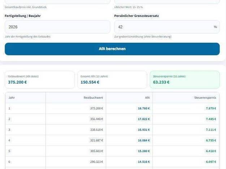
Task: Click Steuerersparnis value 7.111 € in row 3
Action: [x=211, y=130]
